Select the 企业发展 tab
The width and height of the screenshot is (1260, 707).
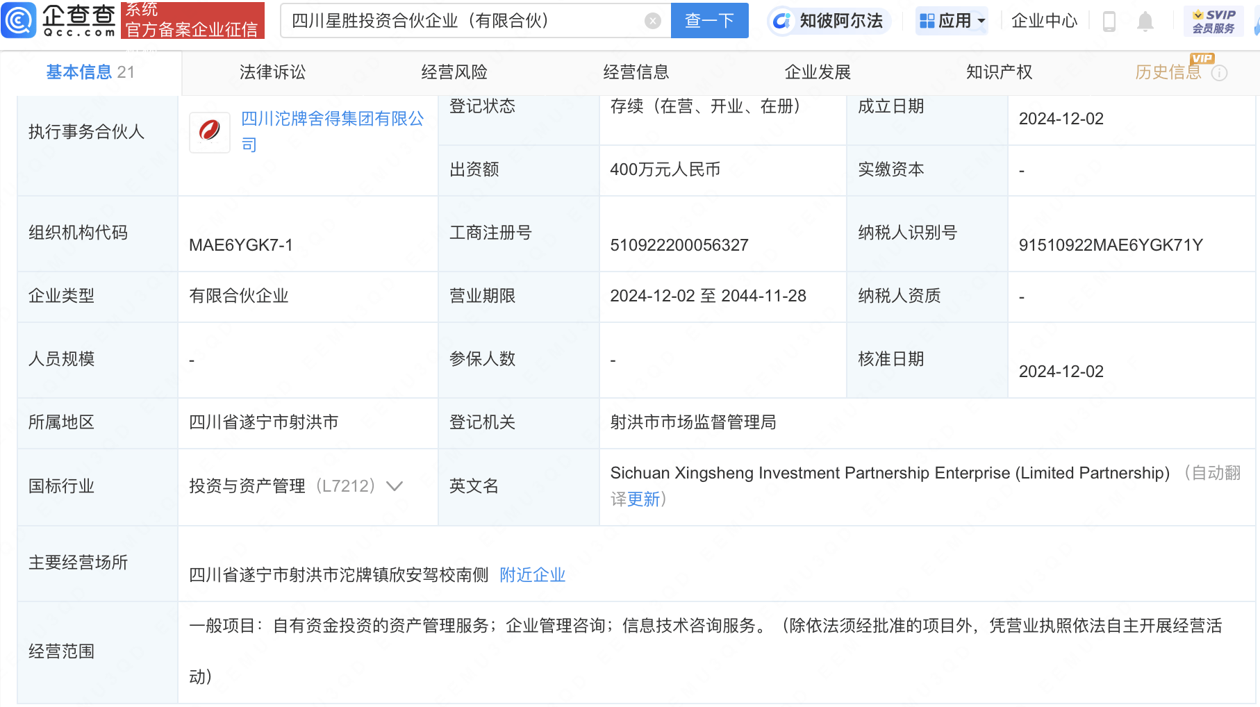tap(818, 72)
